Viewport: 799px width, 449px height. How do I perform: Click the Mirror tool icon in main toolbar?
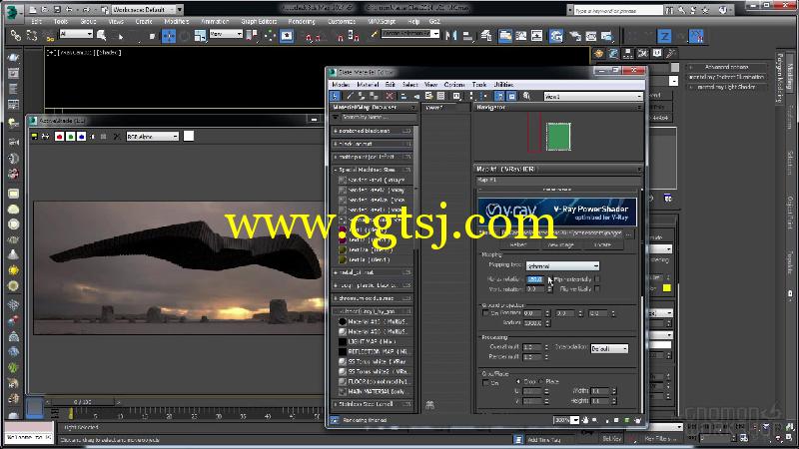[450, 36]
